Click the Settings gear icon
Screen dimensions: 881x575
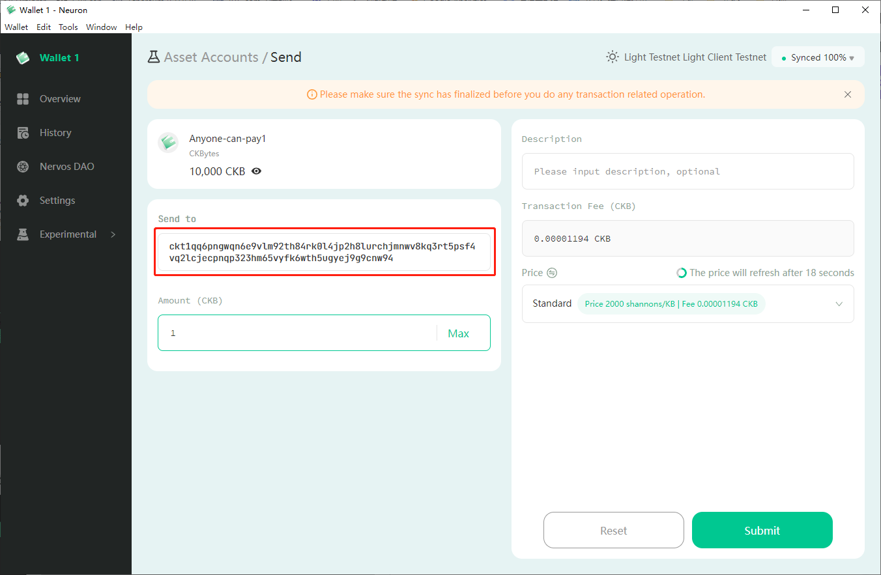pos(23,201)
